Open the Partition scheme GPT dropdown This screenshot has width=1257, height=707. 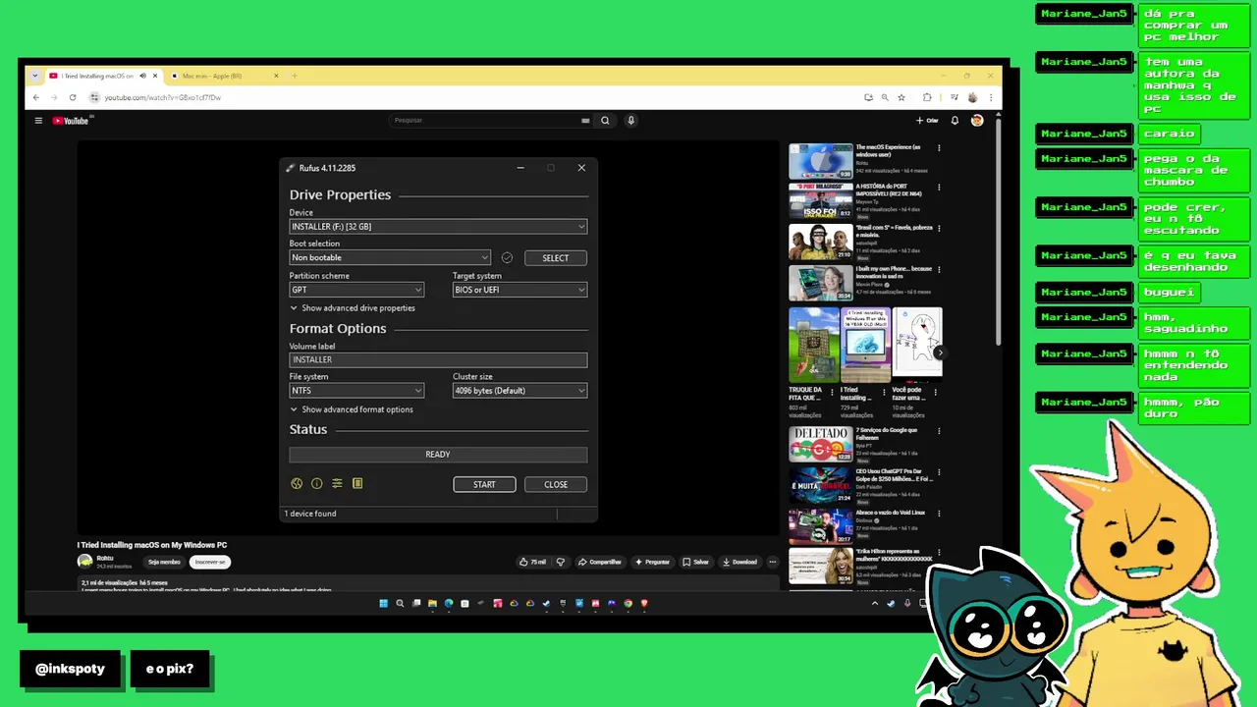click(x=356, y=290)
